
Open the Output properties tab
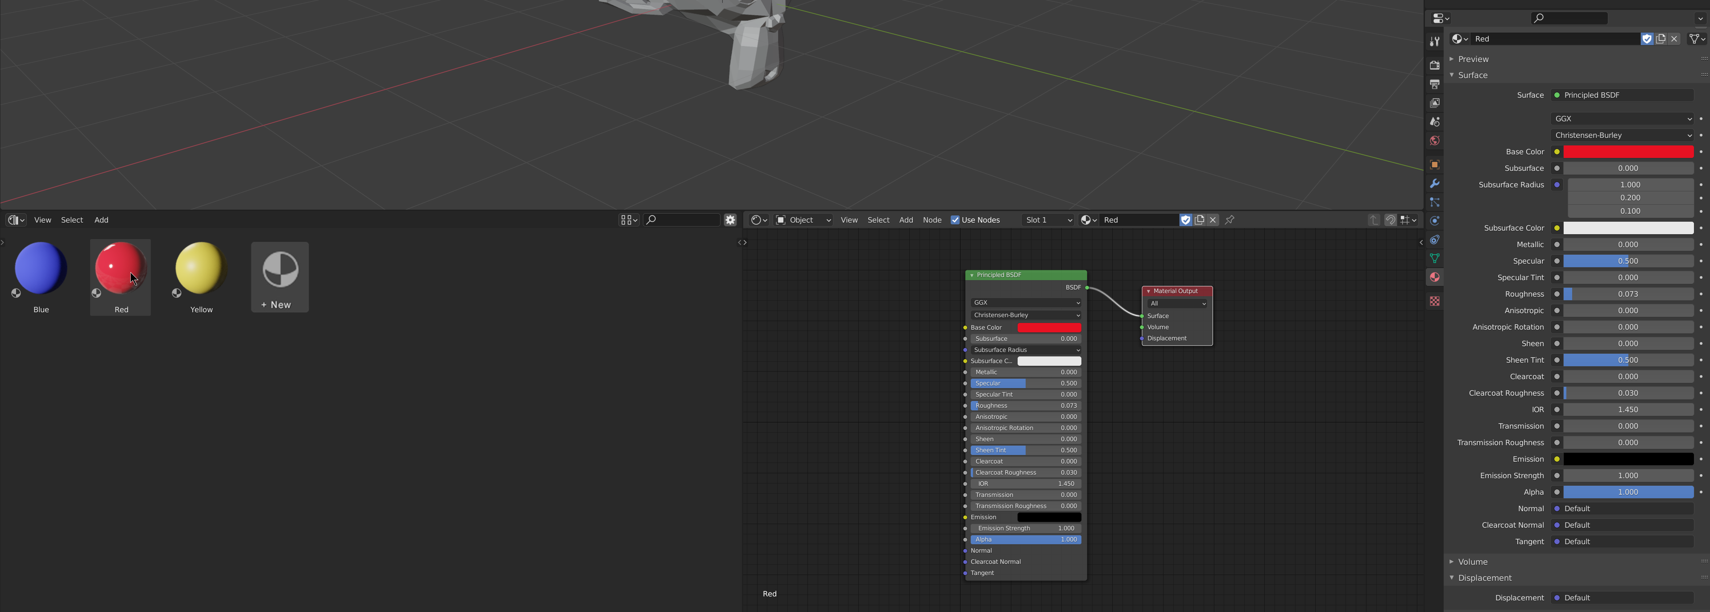pyautogui.click(x=1434, y=84)
